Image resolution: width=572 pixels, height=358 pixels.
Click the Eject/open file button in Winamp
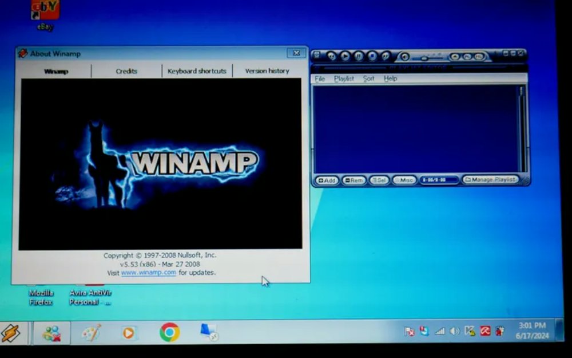455,57
